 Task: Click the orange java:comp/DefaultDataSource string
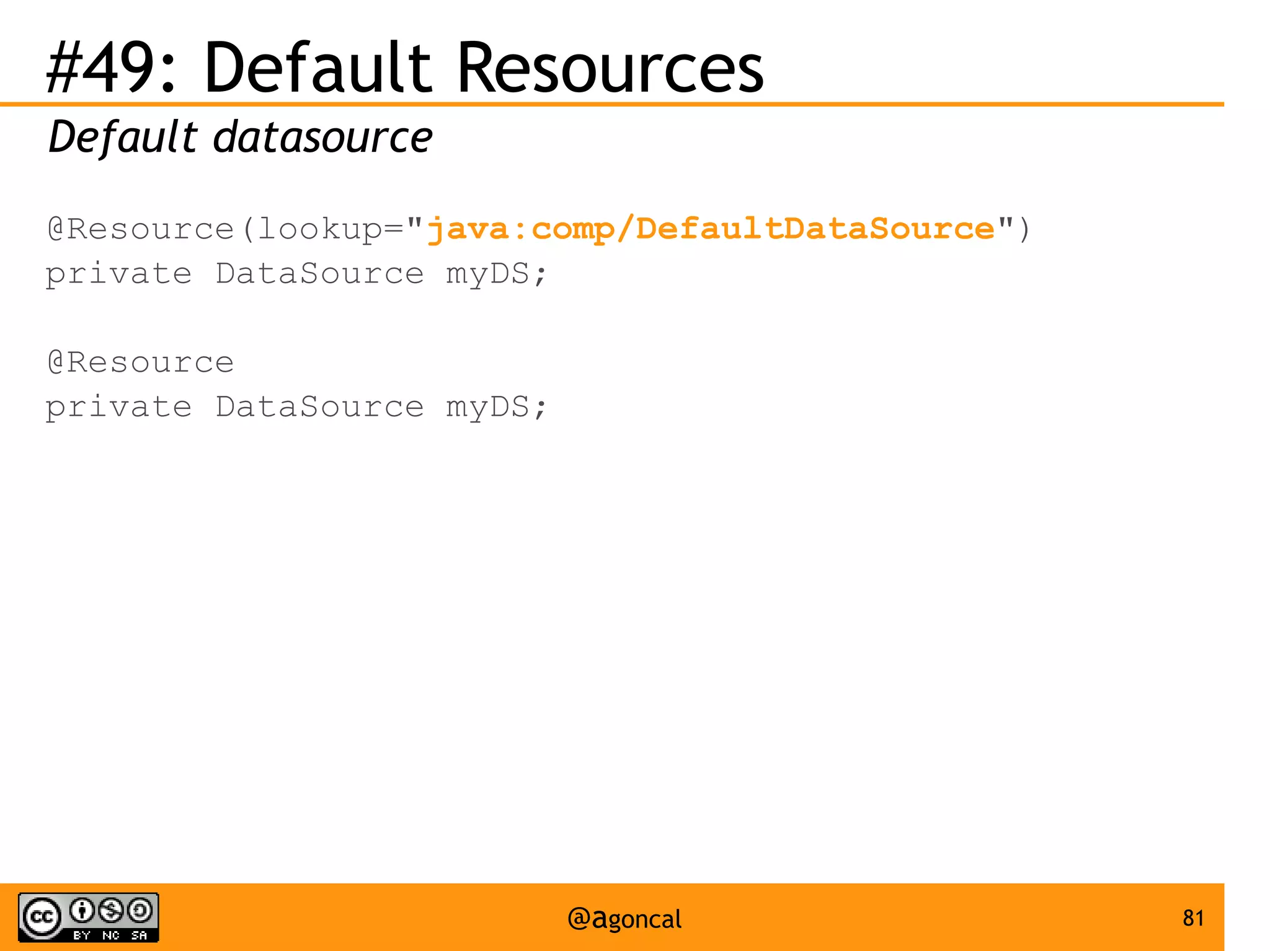(711, 229)
